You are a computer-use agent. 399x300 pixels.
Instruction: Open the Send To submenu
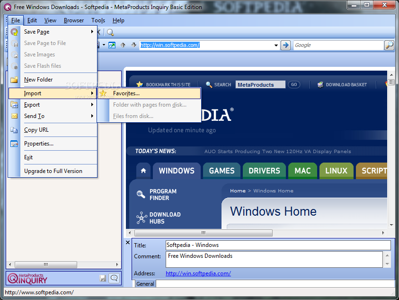(53, 116)
